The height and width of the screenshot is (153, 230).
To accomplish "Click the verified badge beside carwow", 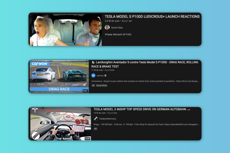I will 105,76.
